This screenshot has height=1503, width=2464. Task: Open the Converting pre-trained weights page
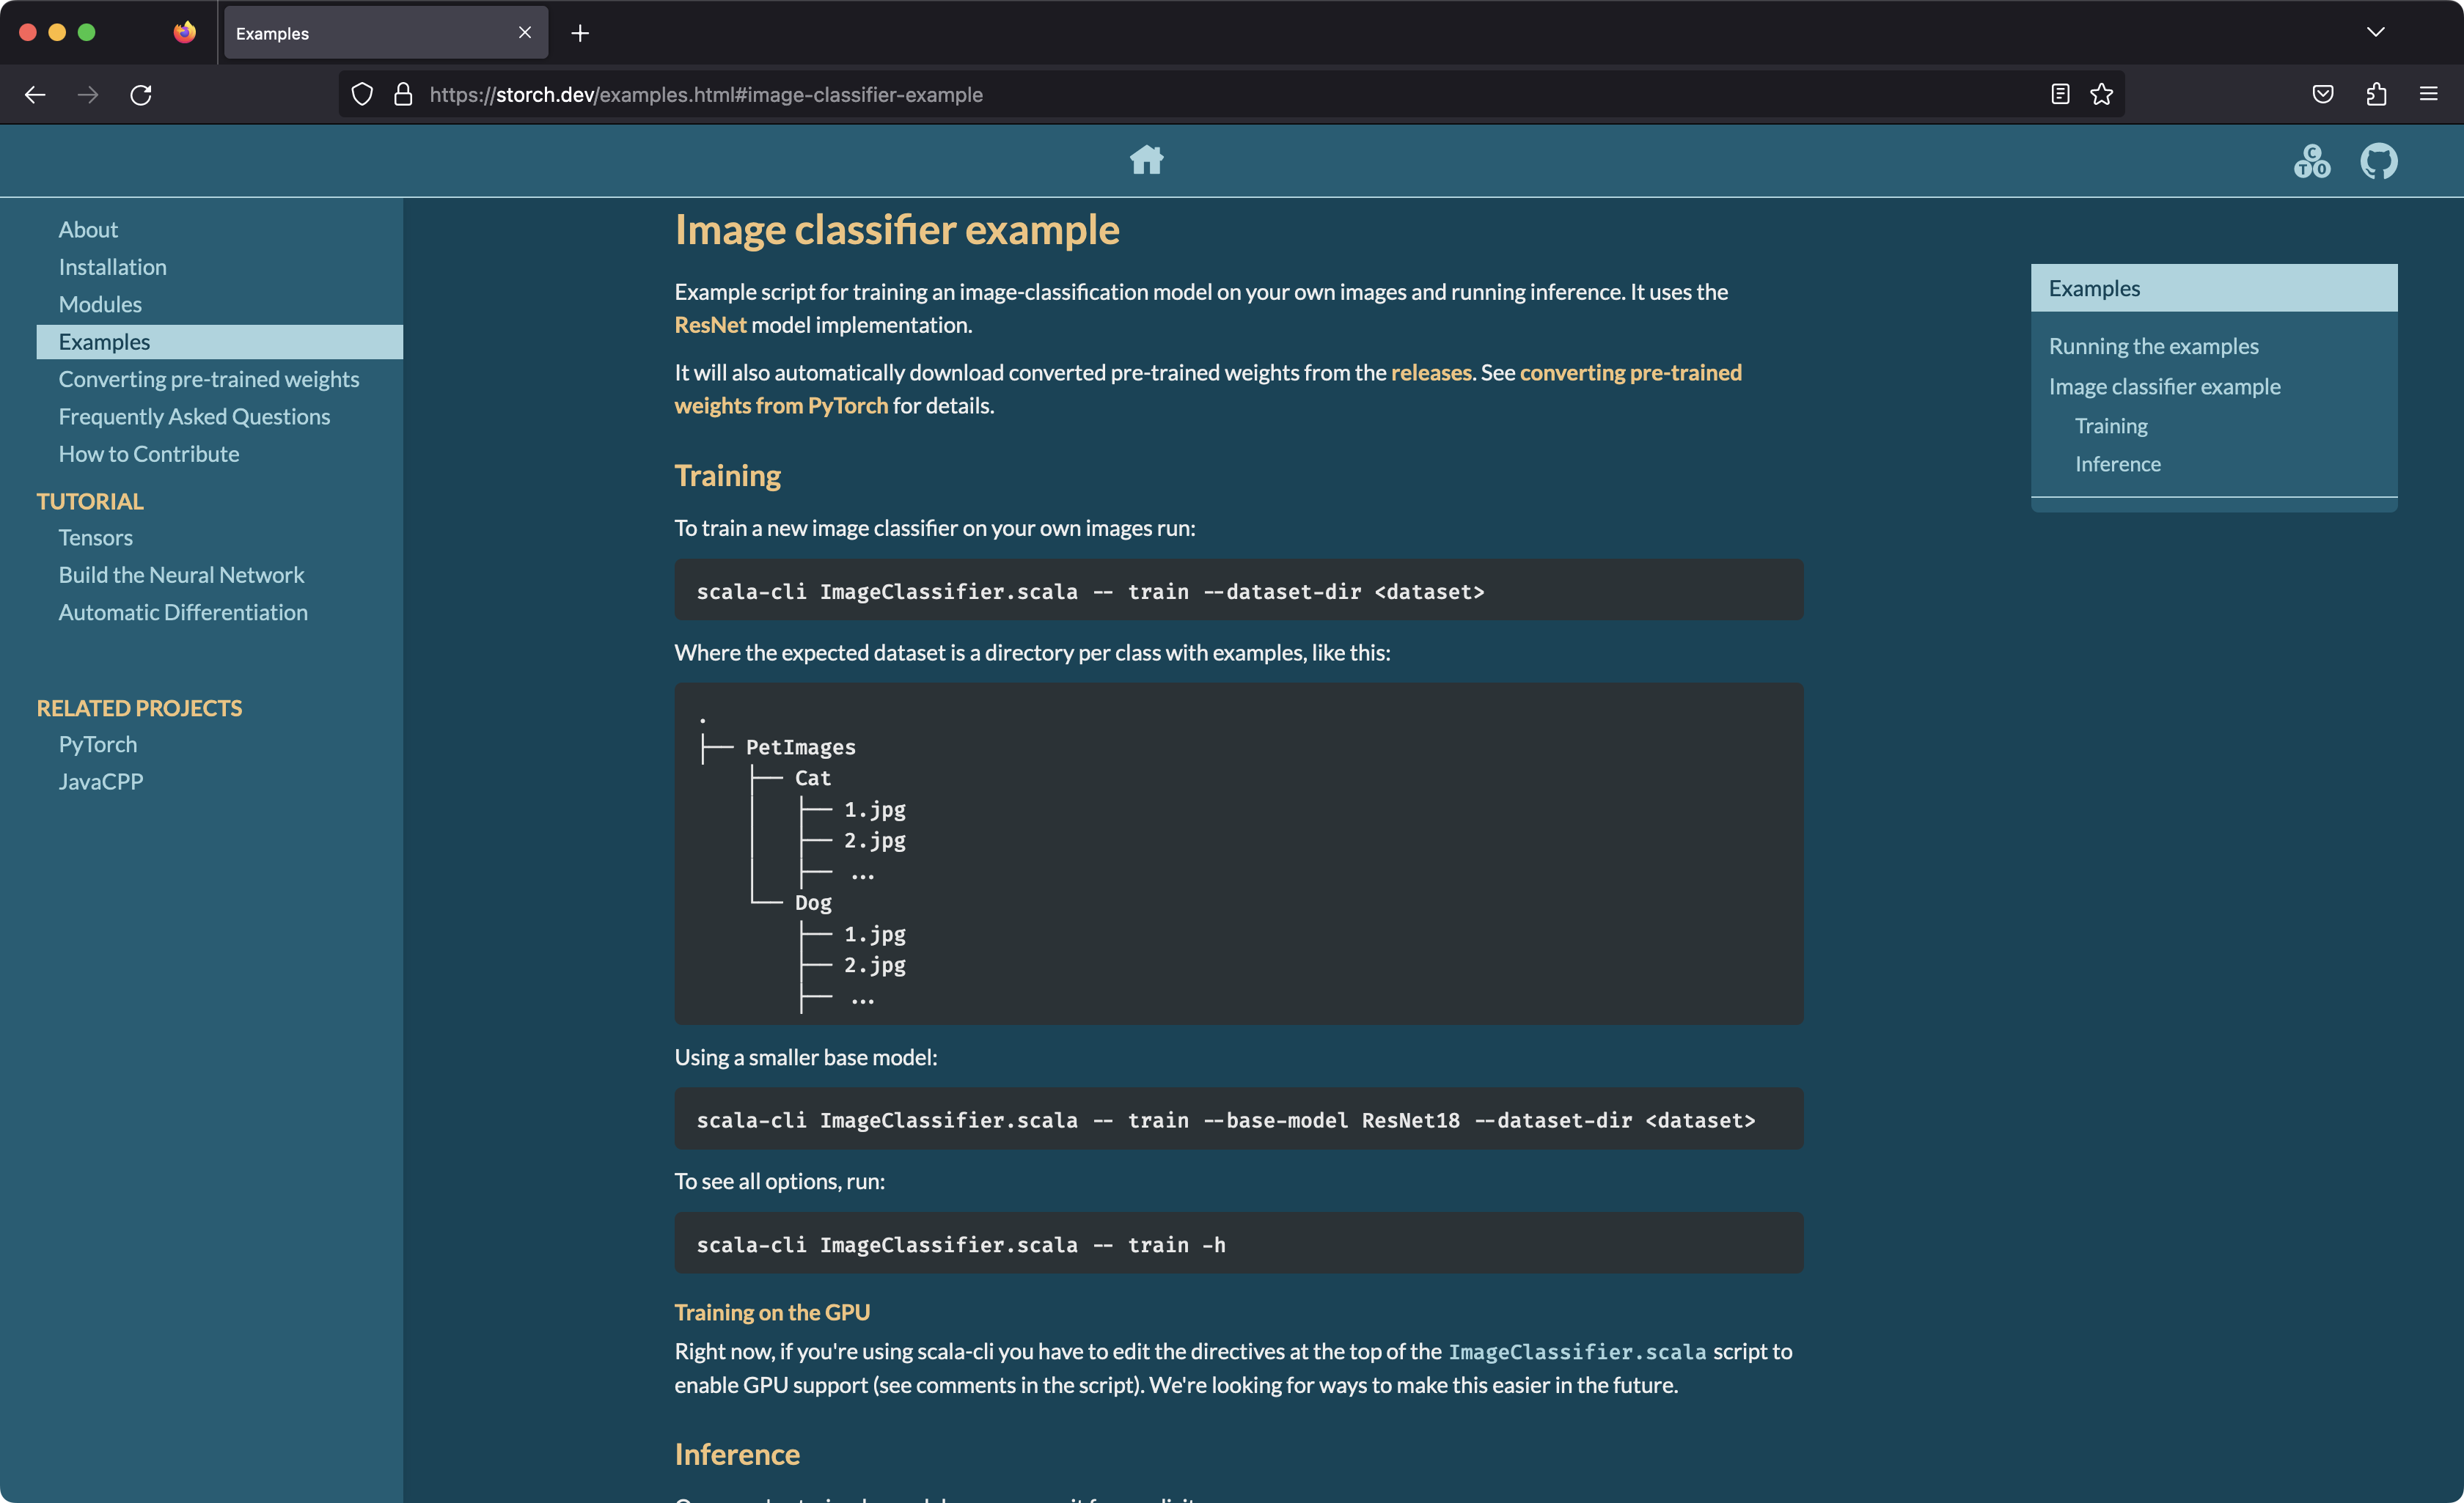pos(209,379)
